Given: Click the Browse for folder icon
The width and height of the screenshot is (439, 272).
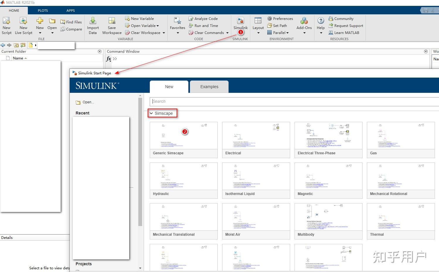Looking at the screenshot, I should tap(23, 45).
